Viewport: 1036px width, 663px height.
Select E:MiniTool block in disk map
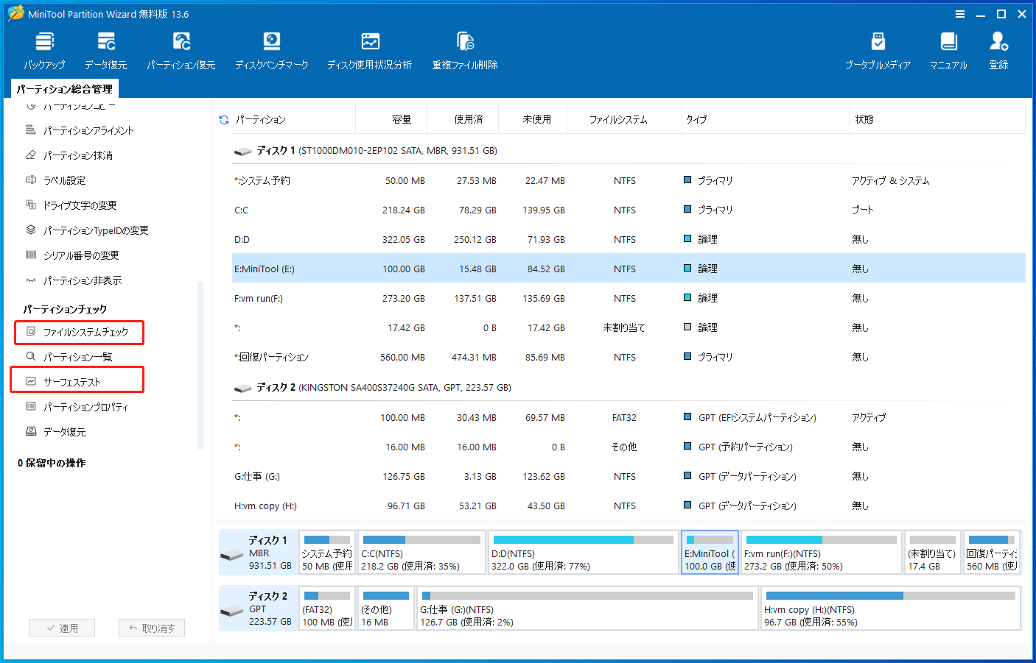710,553
